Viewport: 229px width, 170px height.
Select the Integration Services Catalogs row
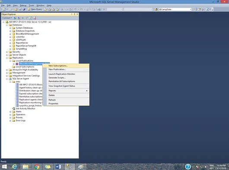pyautogui.click(x=26, y=76)
